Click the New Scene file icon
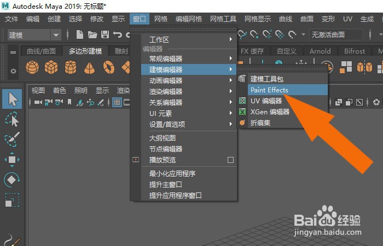383x246 pixels. coord(80,34)
